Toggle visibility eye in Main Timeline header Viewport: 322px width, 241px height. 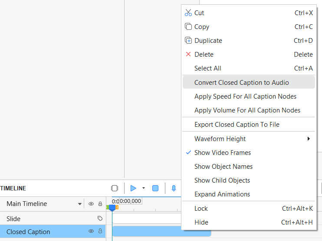click(x=91, y=204)
